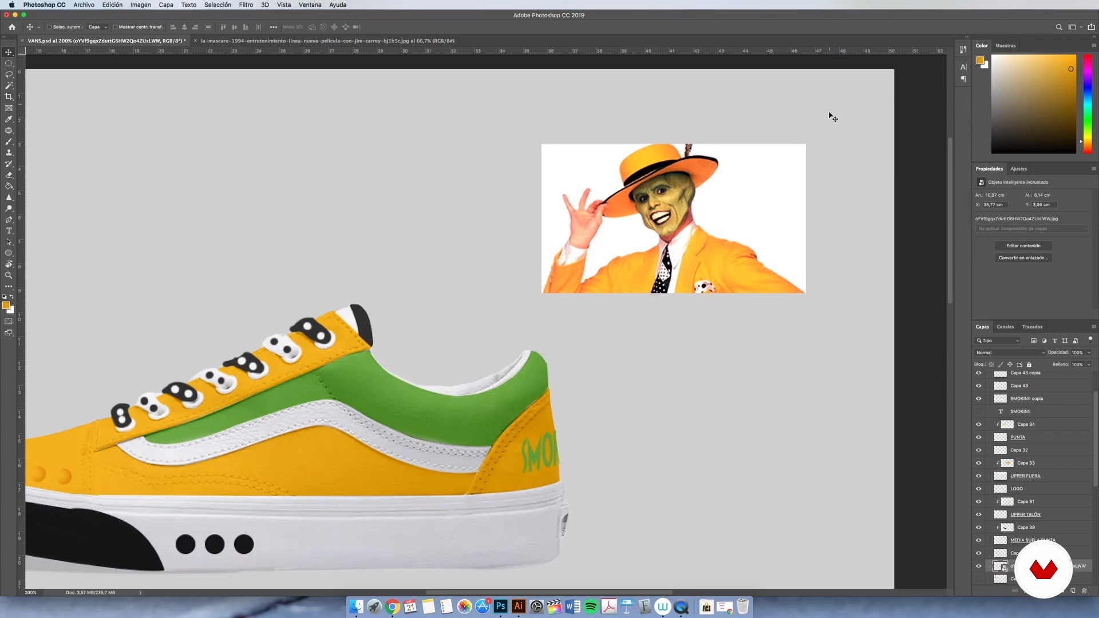
Task: Open the Tipo layer filter dropdown
Action: (x=998, y=340)
